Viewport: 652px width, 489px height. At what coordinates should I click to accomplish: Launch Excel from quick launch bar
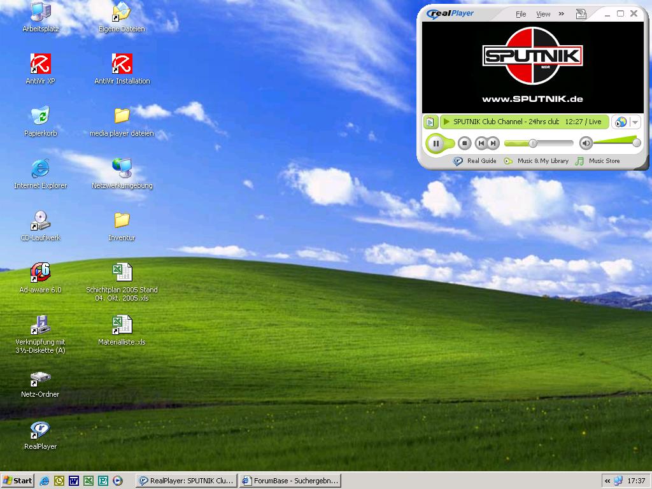89,481
